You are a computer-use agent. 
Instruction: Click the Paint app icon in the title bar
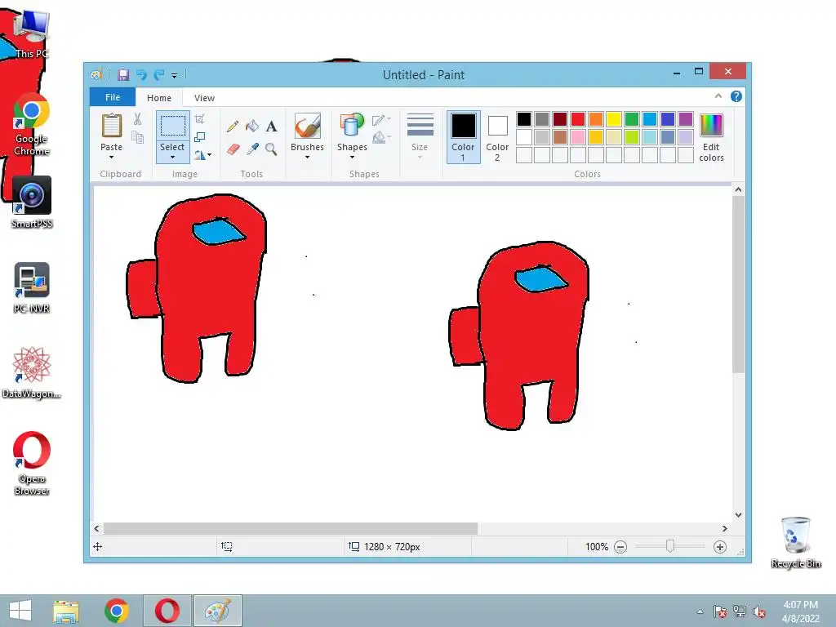point(96,75)
